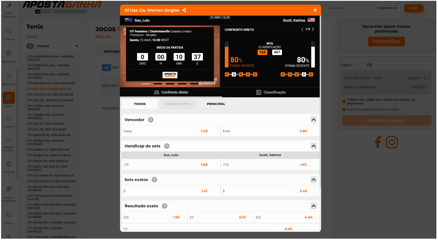Visit the Facebook page icon
Viewport: 438px width, 240px height.
click(x=378, y=142)
